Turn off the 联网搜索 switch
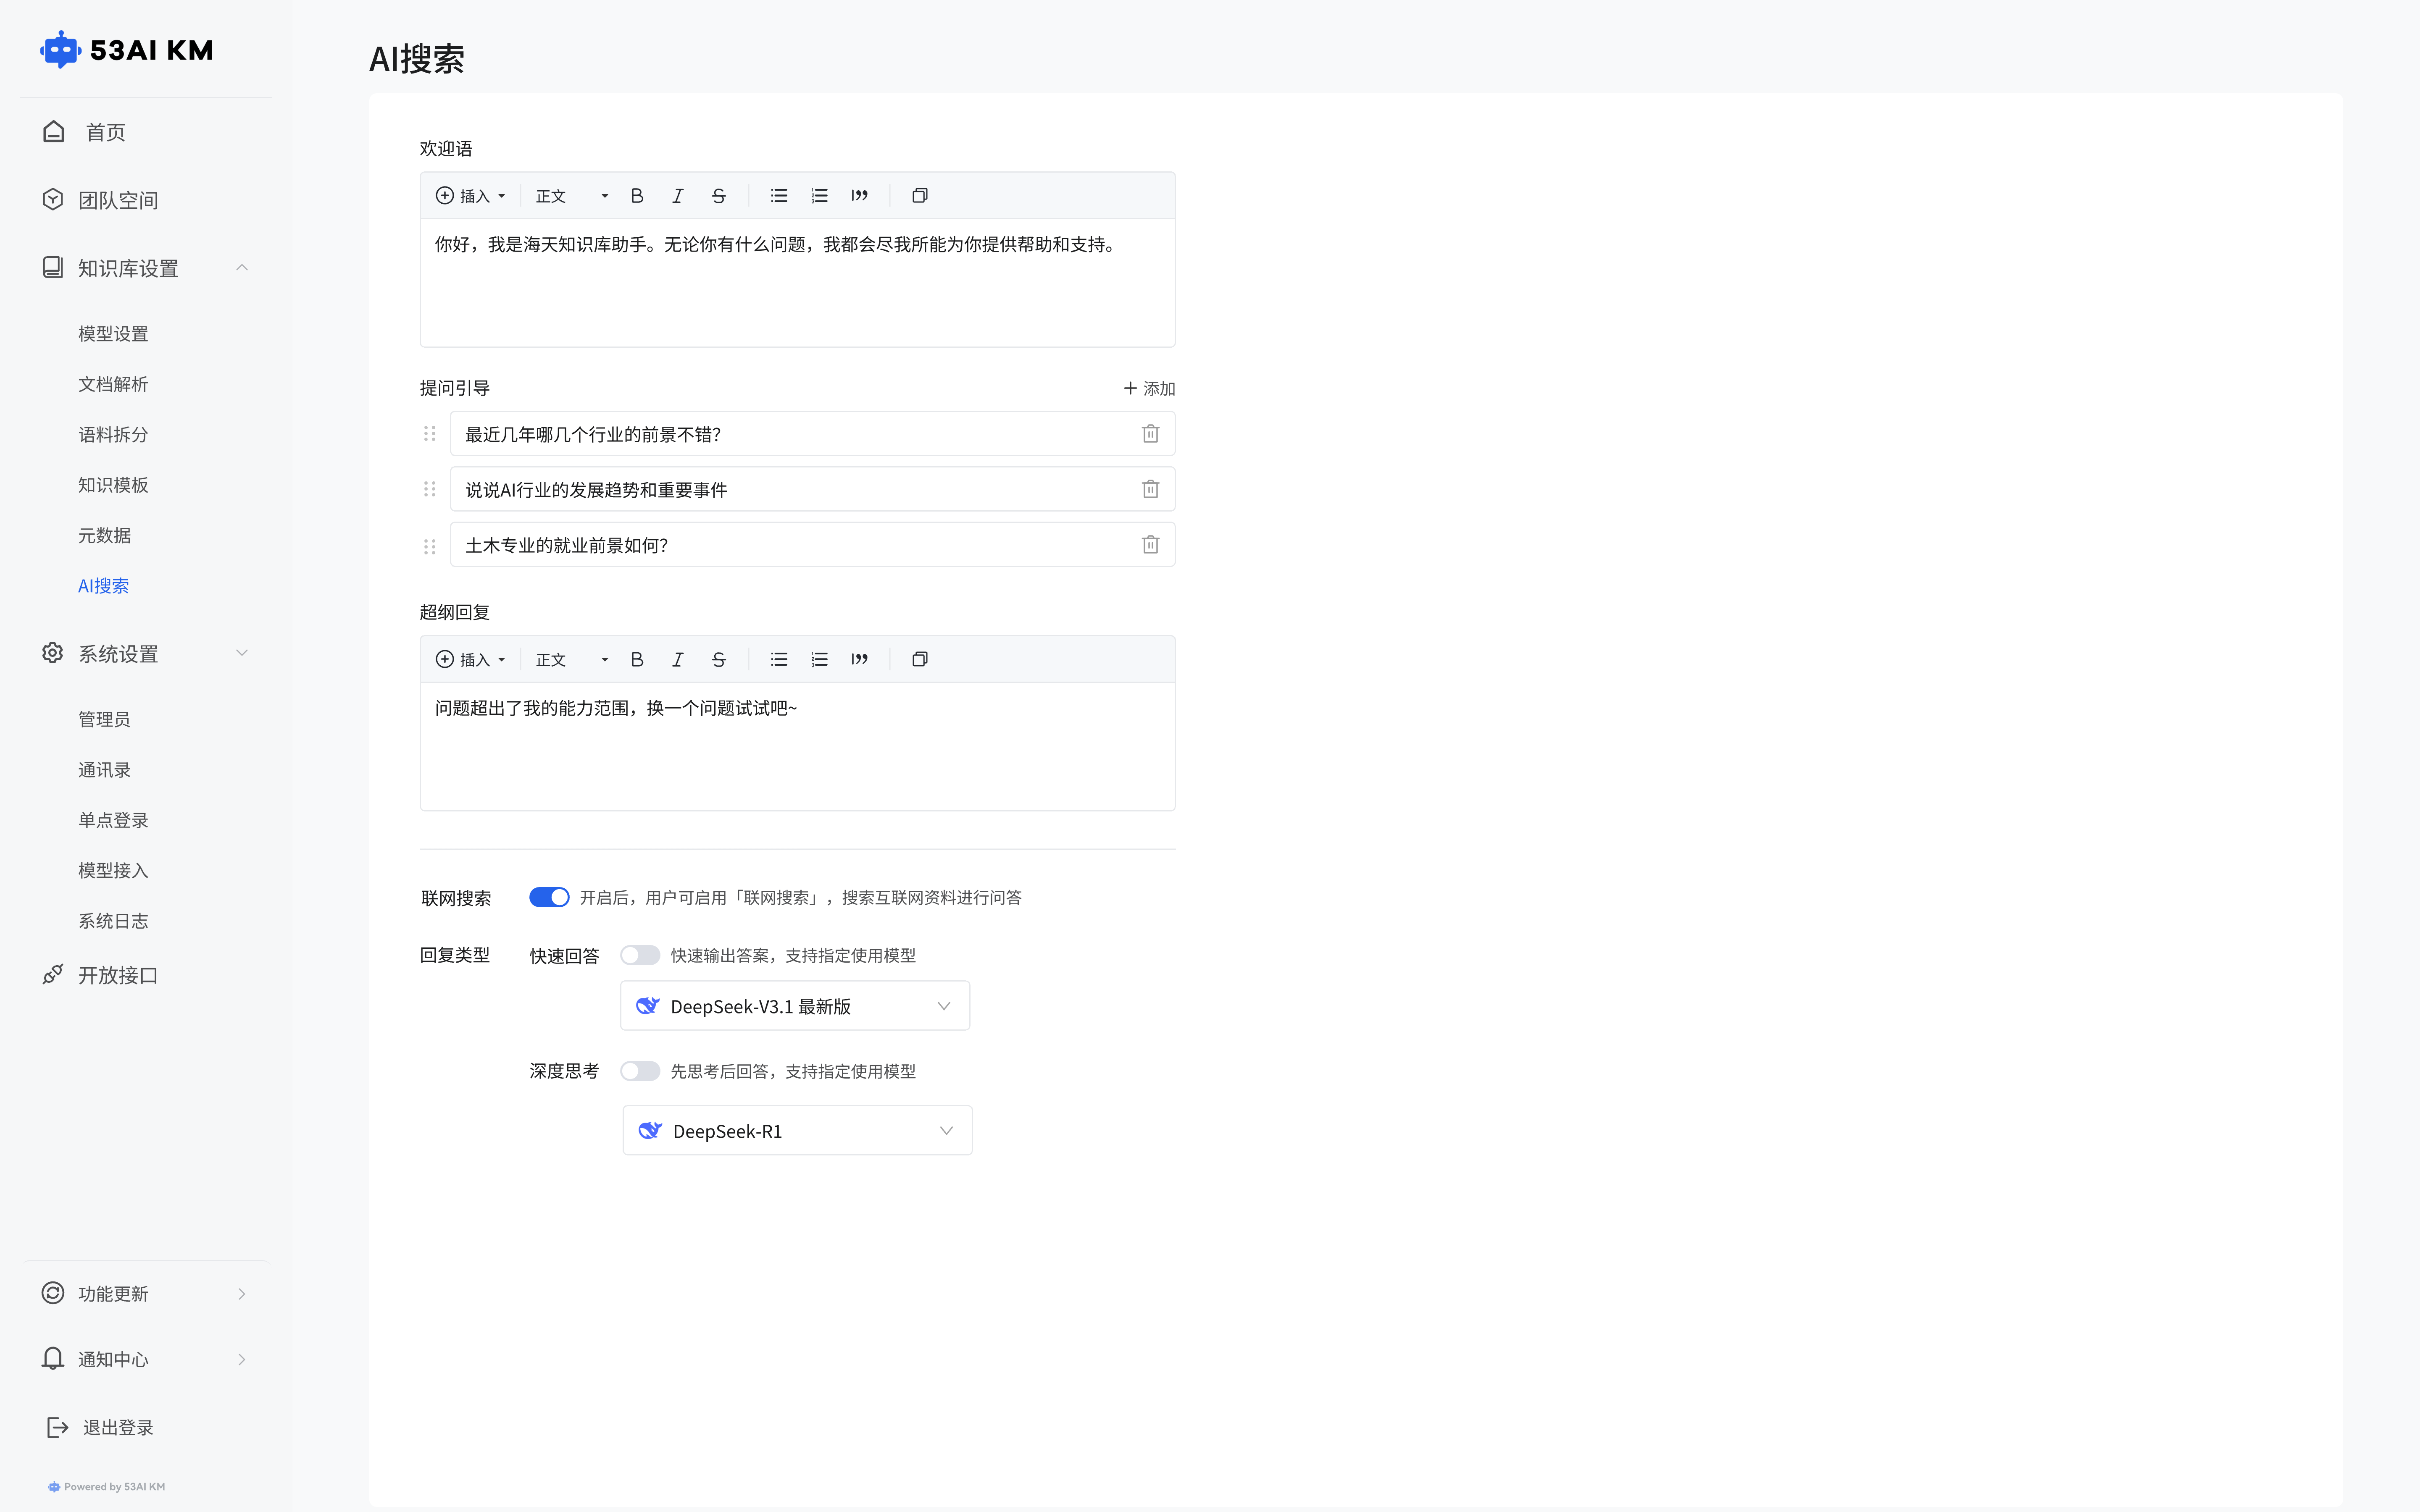 tap(549, 897)
